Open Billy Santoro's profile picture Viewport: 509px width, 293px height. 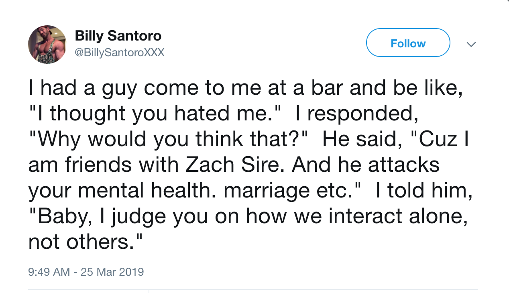pos(47,44)
